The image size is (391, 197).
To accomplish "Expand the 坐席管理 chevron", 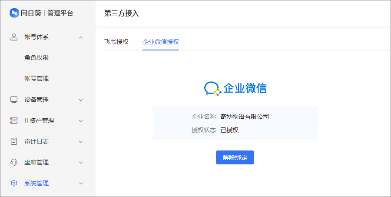I will 81,163.
